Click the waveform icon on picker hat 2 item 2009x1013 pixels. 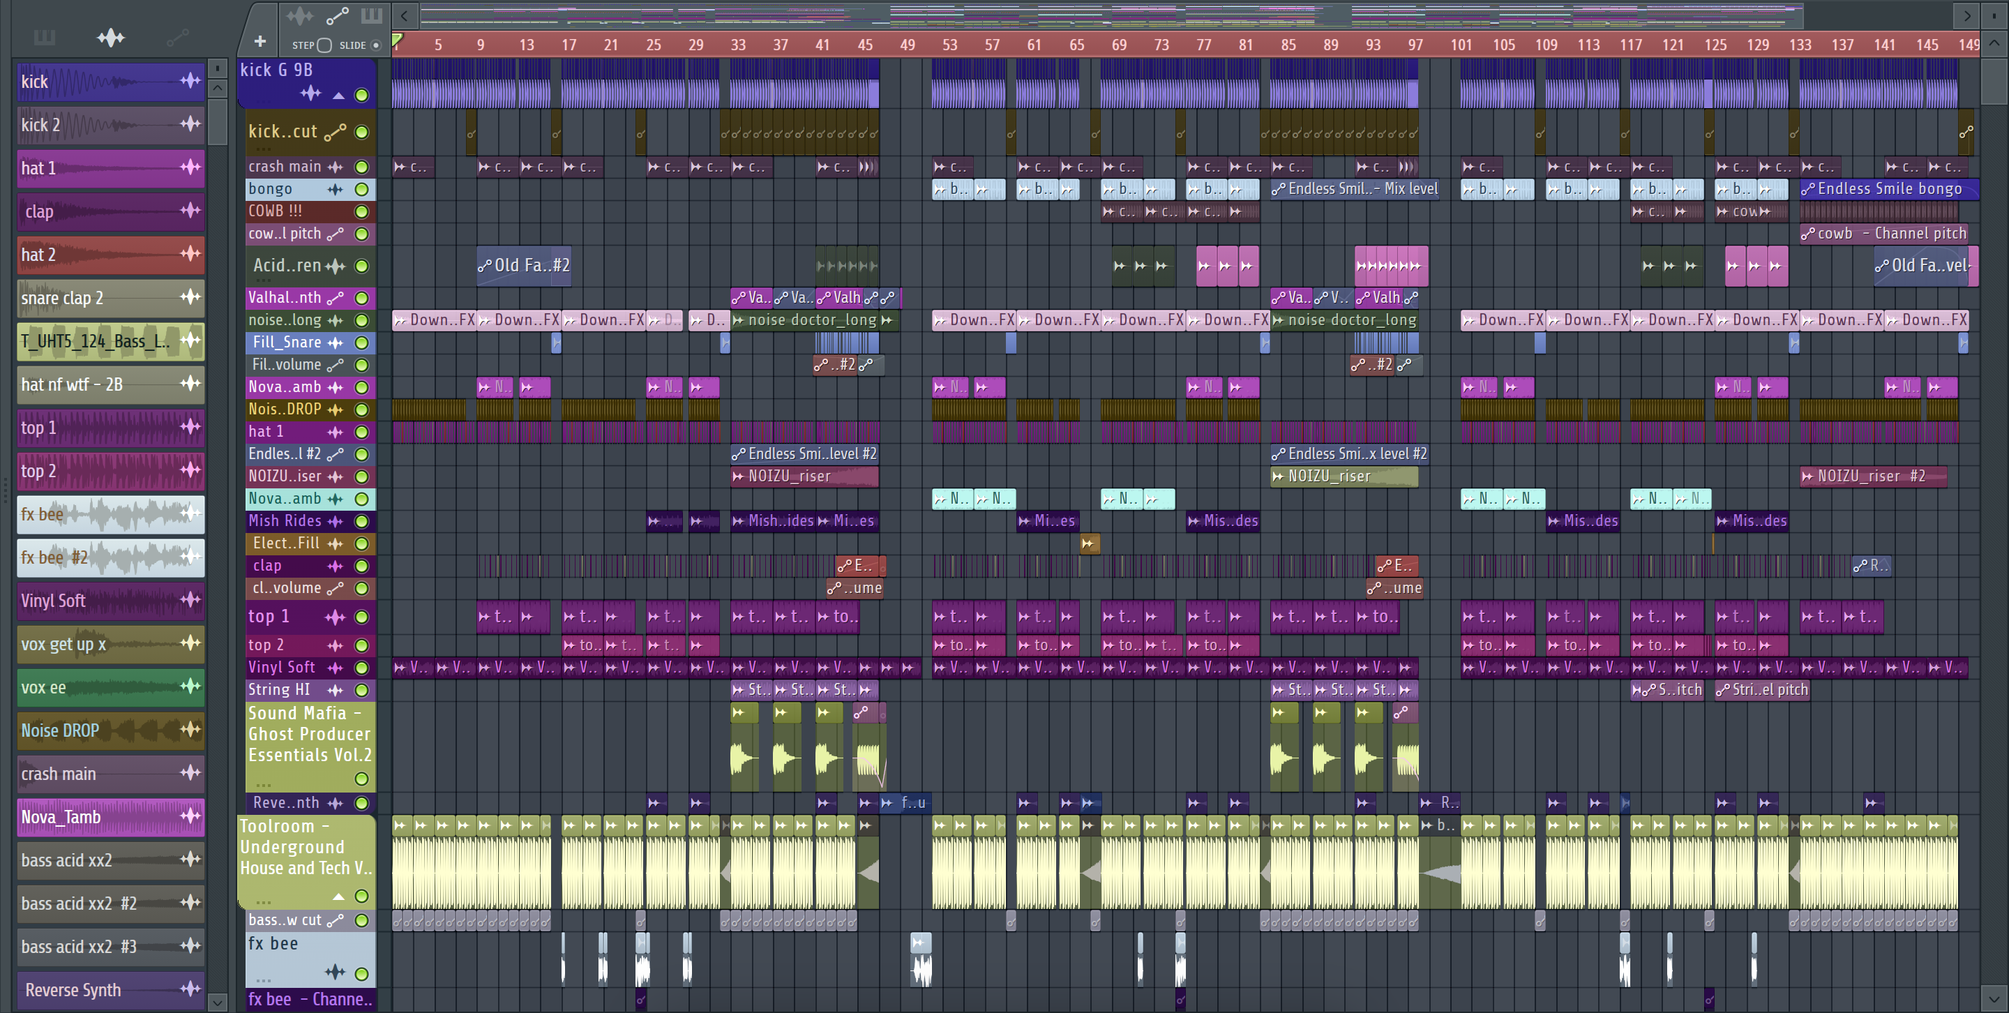point(190,253)
